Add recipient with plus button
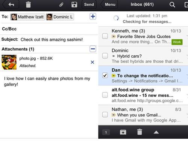The height and width of the screenshot is (141, 188). (93, 17)
